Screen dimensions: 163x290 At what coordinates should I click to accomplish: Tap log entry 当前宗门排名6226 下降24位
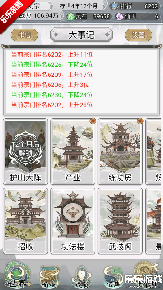coord(52,65)
